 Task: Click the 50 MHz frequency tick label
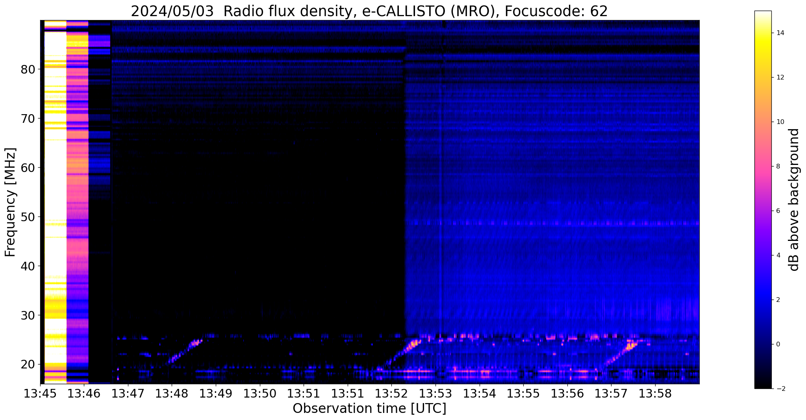(28, 217)
